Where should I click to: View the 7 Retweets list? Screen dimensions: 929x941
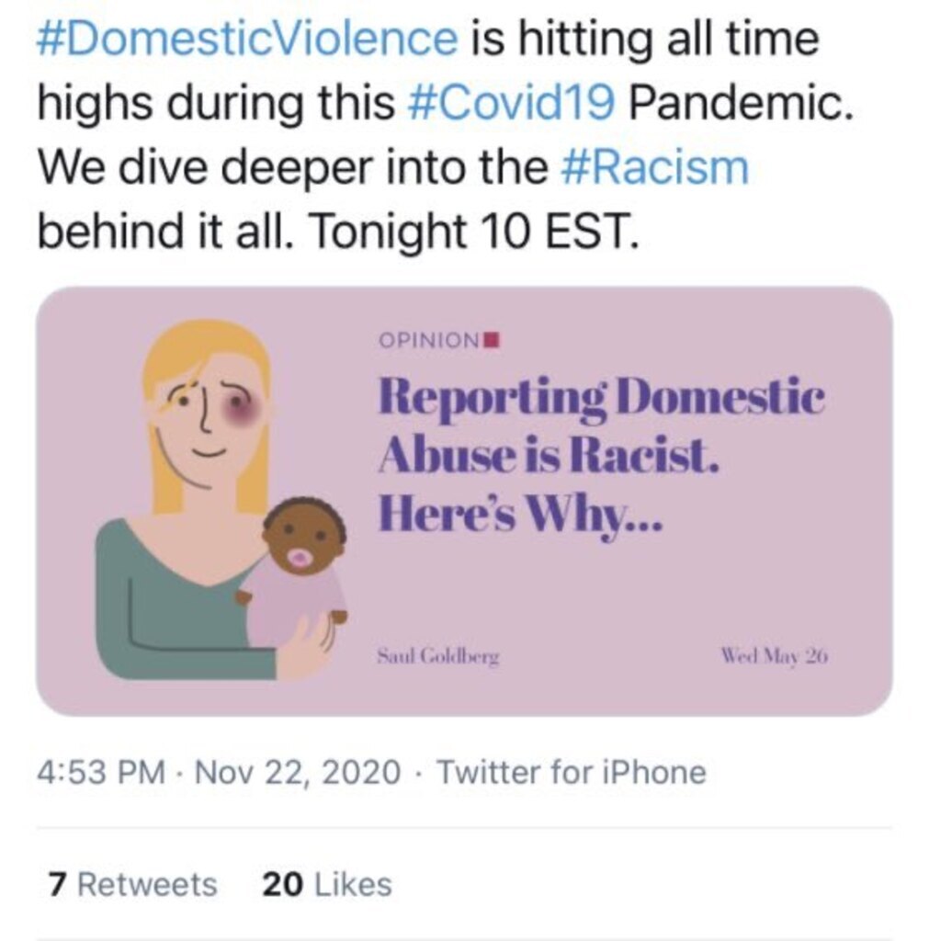coord(132,885)
